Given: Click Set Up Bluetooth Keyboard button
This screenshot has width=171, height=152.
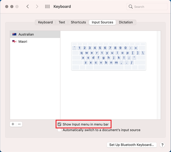Looking at the screenshot, I should click(132, 145).
